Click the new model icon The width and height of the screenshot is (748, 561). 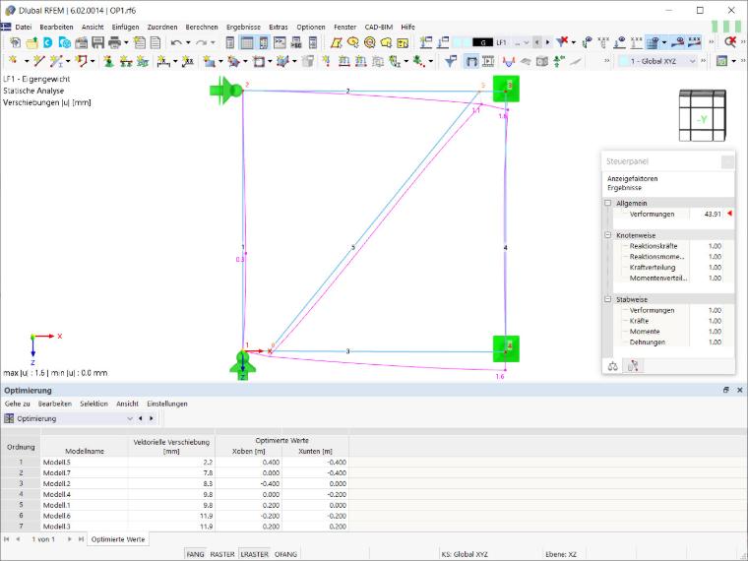click(16, 43)
